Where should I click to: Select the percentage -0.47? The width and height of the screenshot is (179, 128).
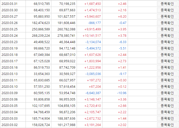tap(123, 23)
